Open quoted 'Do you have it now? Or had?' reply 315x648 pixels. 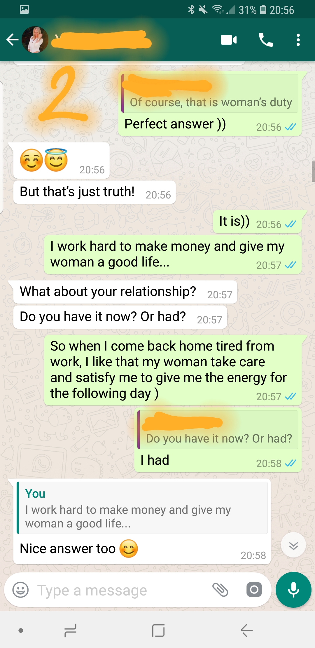[x=218, y=430]
